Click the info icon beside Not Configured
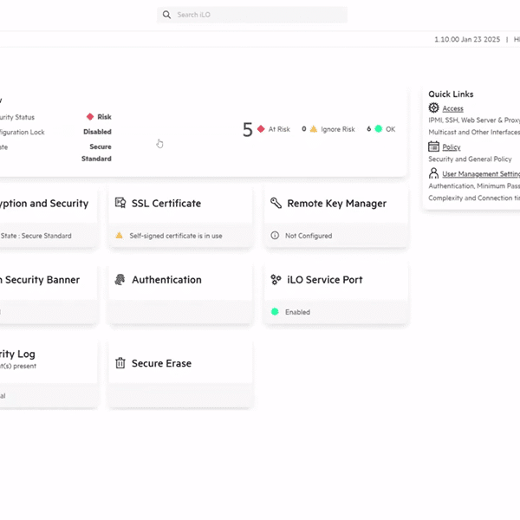Image resolution: width=520 pixels, height=520 pixels. point(275,236)
